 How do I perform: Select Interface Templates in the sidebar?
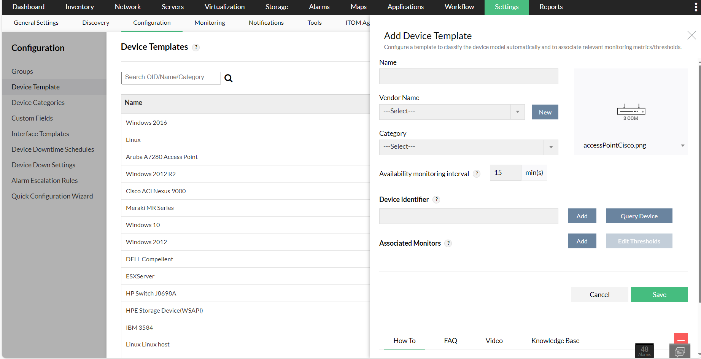point(40,133)
